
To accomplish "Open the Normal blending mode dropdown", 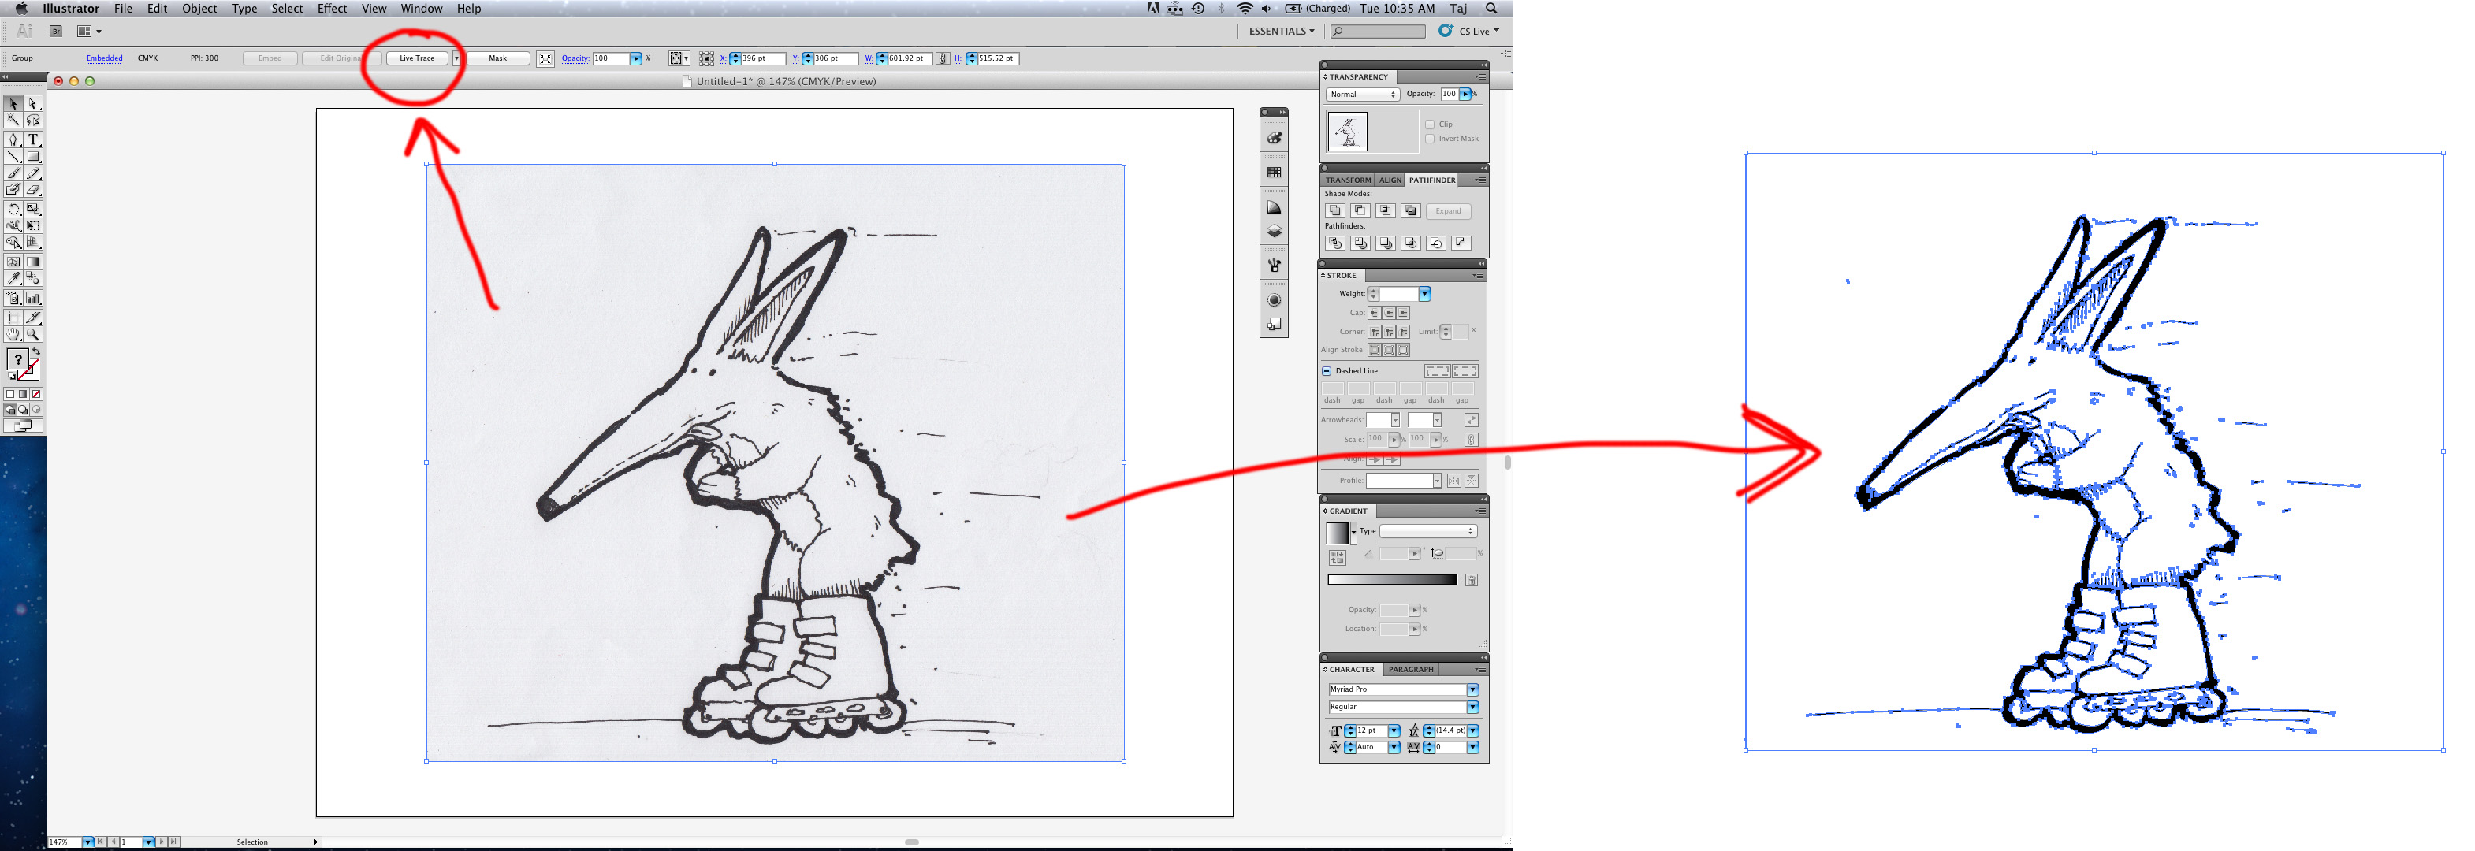I will 1364,95.
